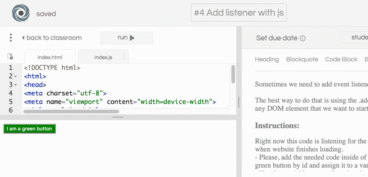Apply Blockquote formatting

(x=302, y=60)
